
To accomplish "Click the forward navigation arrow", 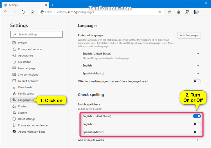I will coord(15,12).
